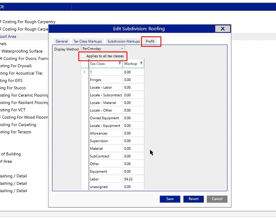The width and height of the screenshot is (276, 219).
Task: Select Costing For Ceramic Flooring list item
Action: click(24, 95)
